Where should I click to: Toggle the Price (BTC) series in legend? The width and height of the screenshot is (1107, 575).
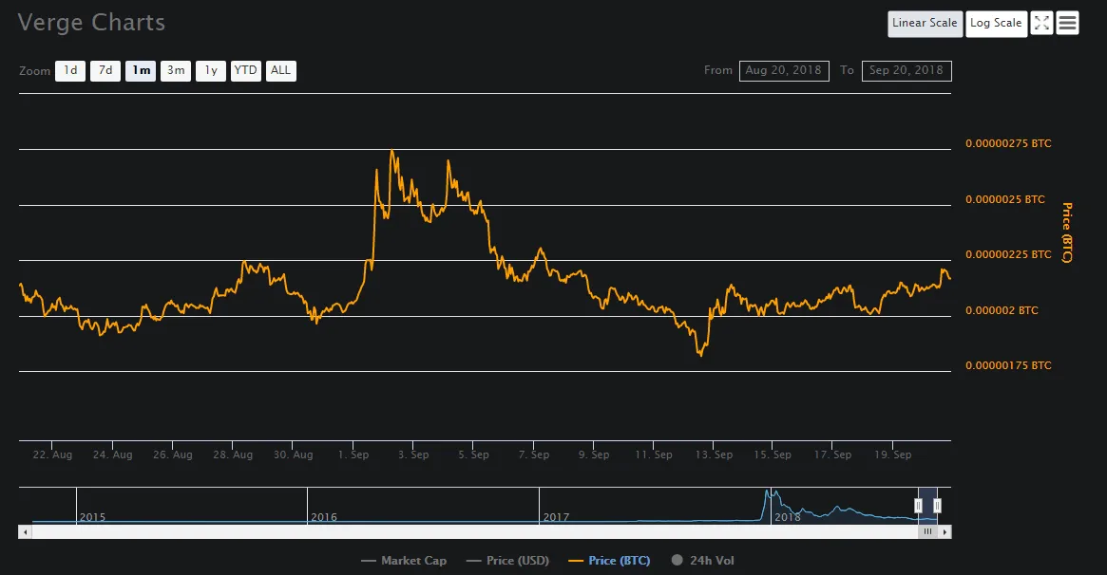[x=609, y=561]
